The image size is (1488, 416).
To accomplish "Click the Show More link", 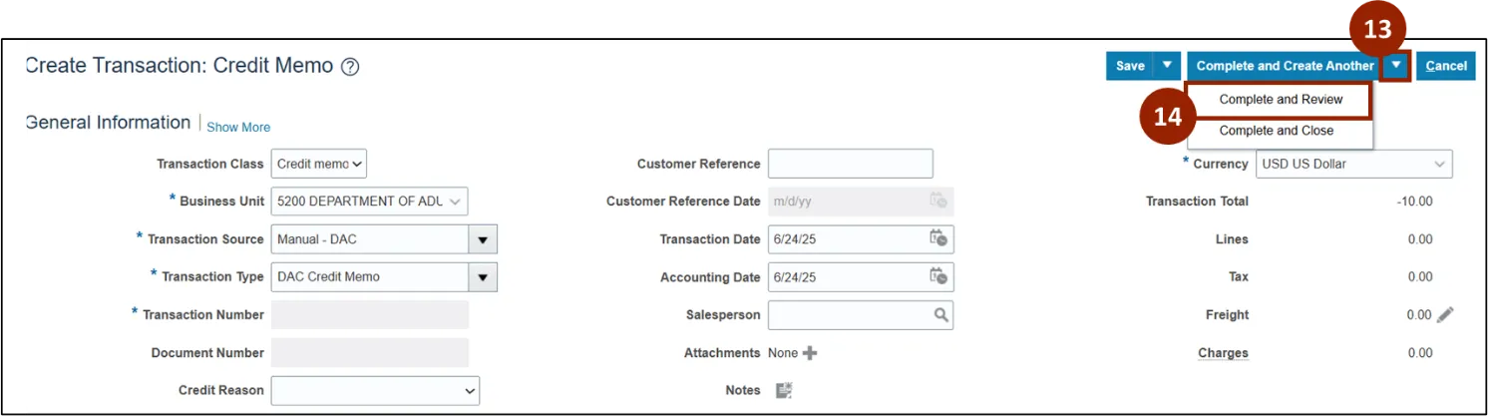I will (238, 128).
